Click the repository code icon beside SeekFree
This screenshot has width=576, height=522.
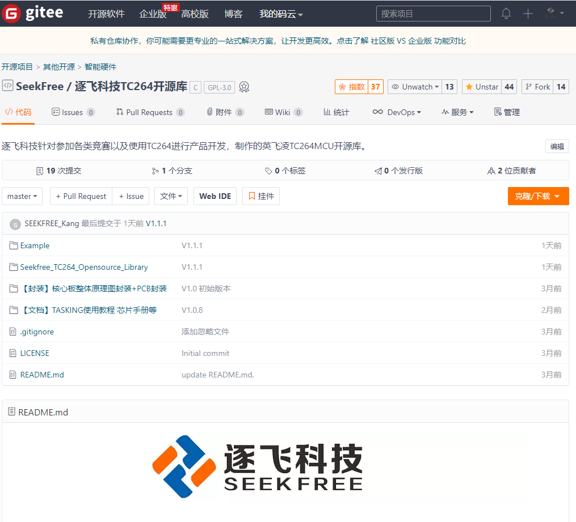point(7,86)
